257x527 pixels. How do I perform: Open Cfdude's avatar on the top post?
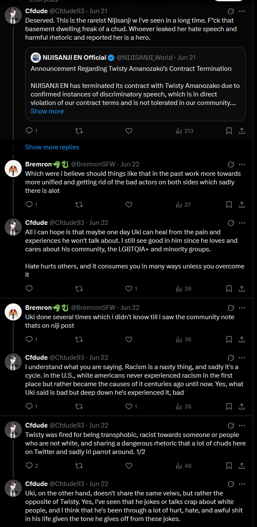point(13,16)
